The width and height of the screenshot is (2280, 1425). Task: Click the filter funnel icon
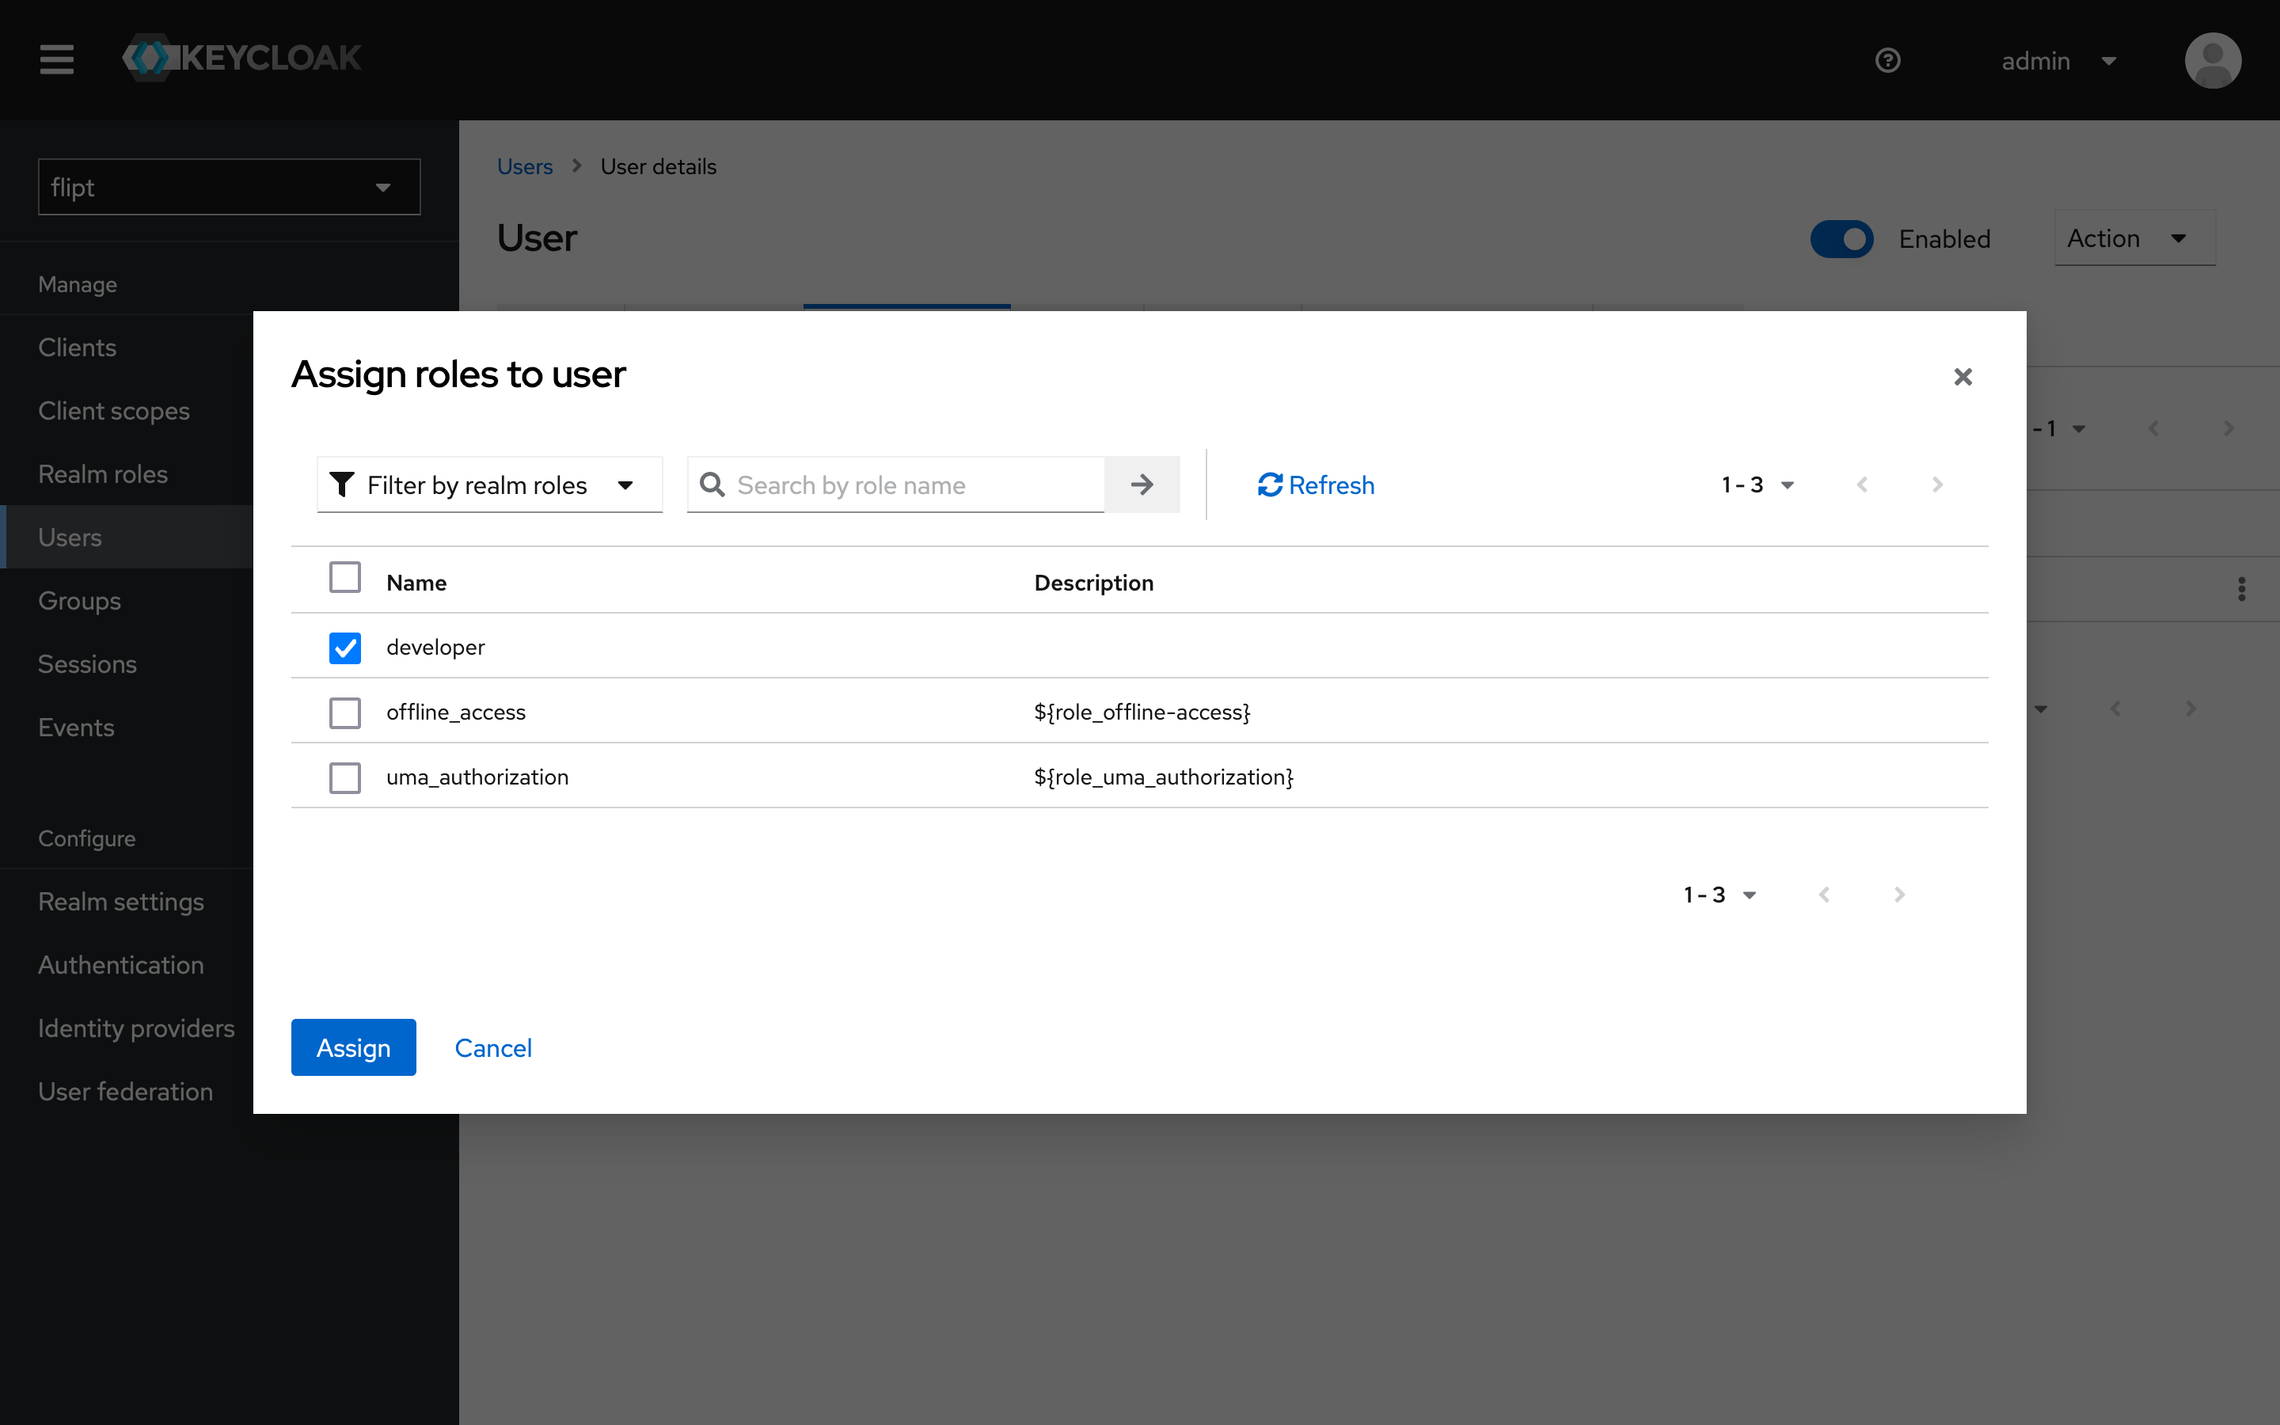pos(342,484)
